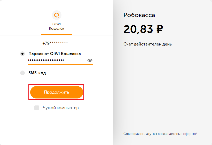Click the Робокасса merchant title
Screen dimensions: 212x145
click(x=139, y=15)
